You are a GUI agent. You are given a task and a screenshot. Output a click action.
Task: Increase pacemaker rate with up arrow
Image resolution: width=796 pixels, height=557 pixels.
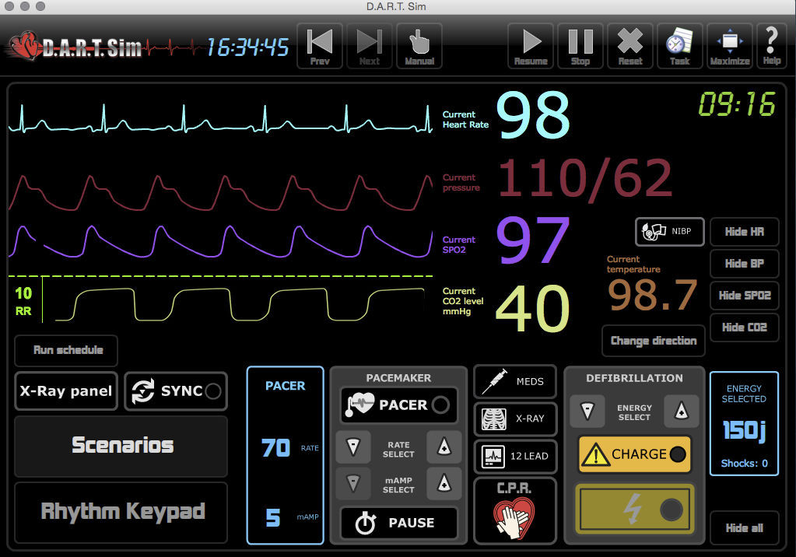pyautogui.click(x=444, y=447)
